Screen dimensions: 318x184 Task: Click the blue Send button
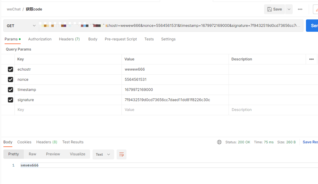point(312,26)
